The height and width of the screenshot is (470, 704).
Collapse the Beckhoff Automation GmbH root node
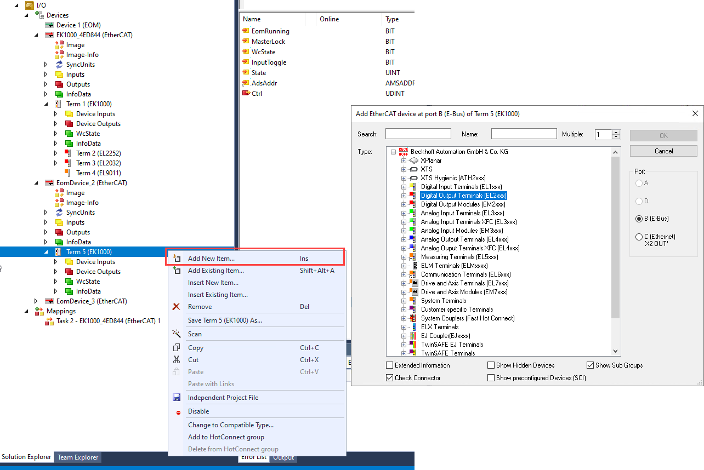(394, 152)
